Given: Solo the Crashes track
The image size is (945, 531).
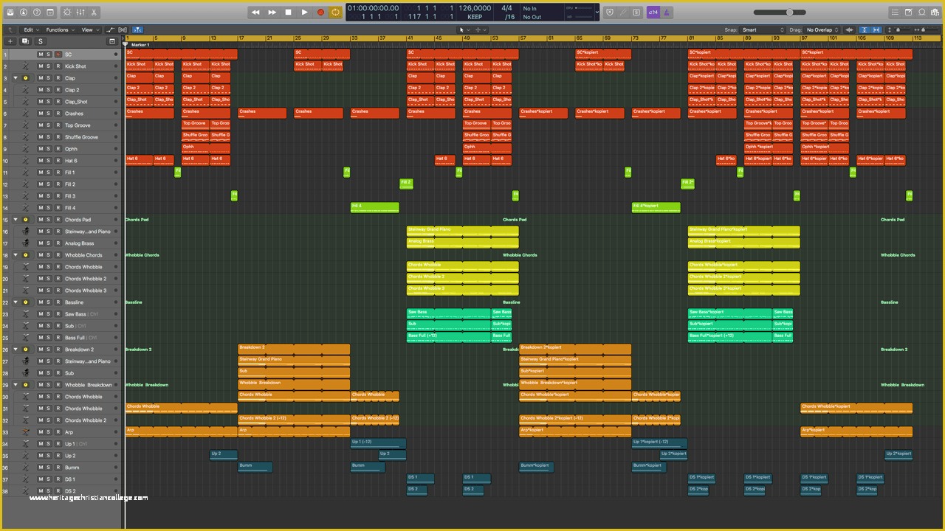Looking at the screenshot, I should [x=49, y=114].
